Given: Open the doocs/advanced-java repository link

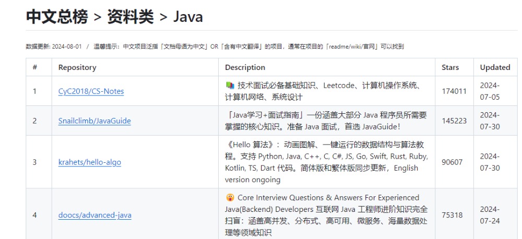Looking at the screenshot, I should point(94,214).
